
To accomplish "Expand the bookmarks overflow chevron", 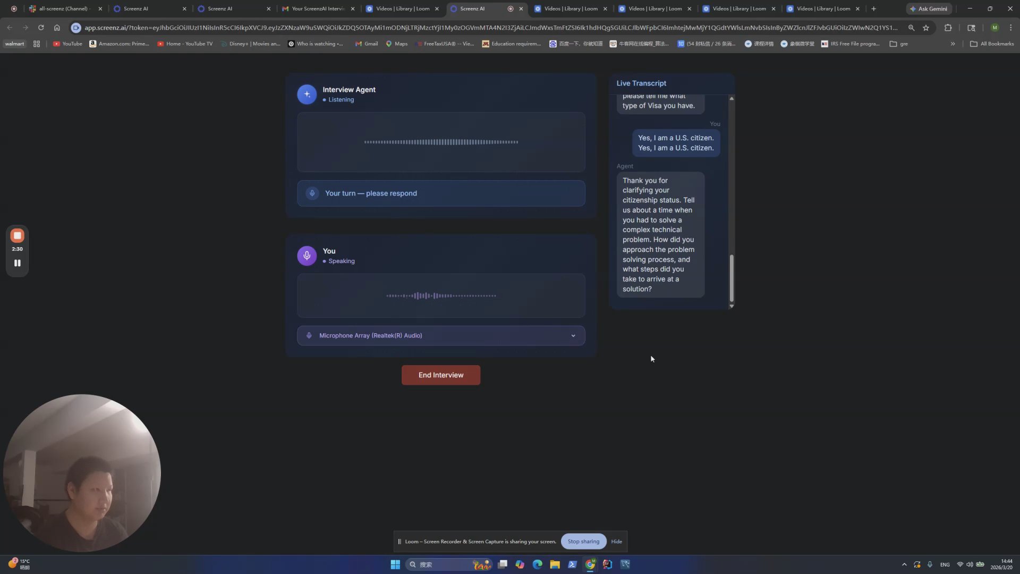I will [953, 44].
